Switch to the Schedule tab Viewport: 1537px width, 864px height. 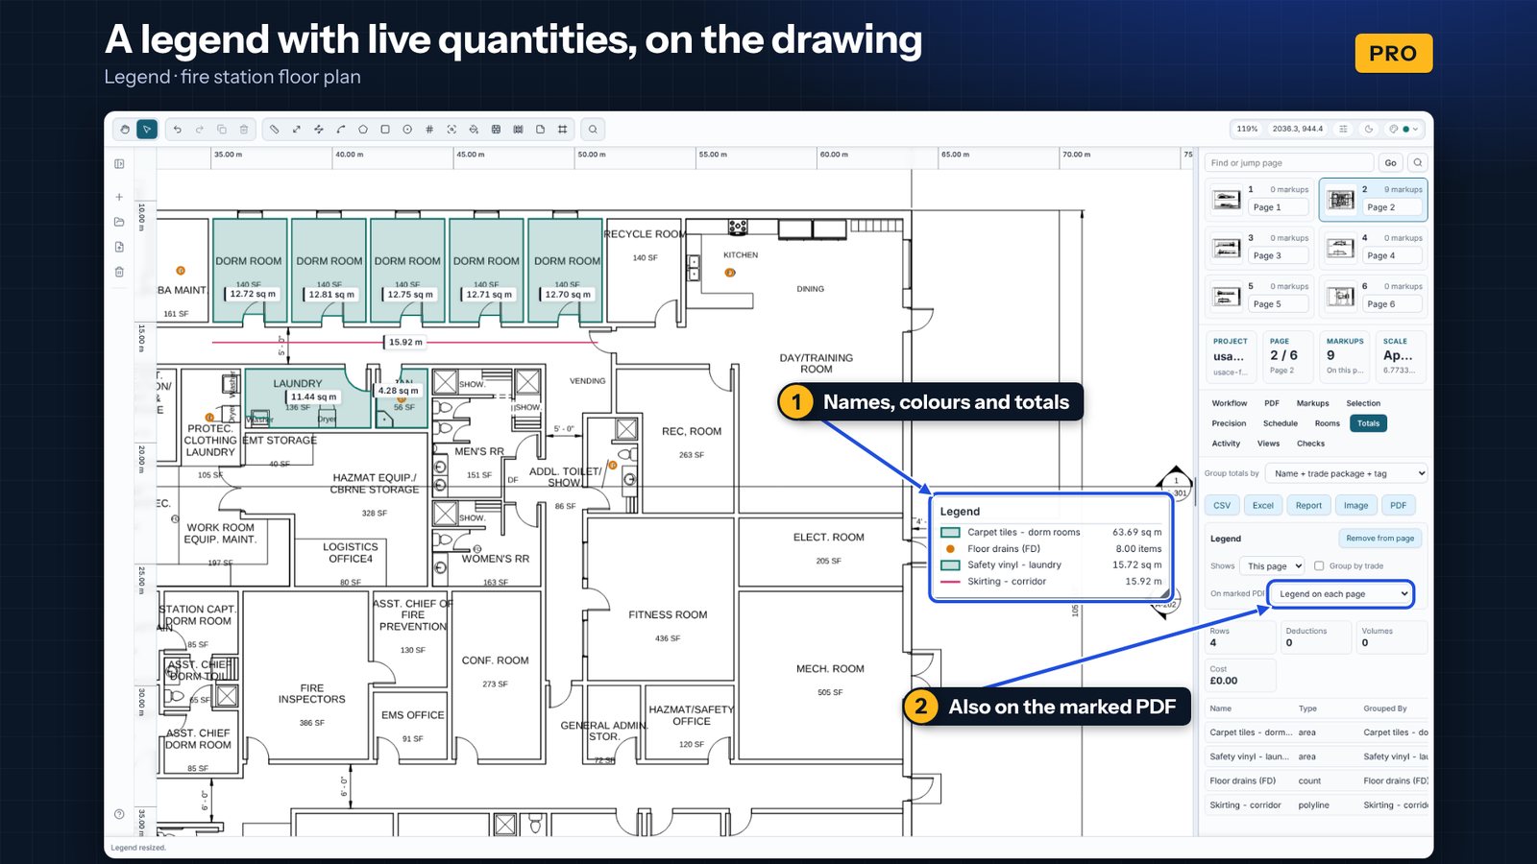1280,423
